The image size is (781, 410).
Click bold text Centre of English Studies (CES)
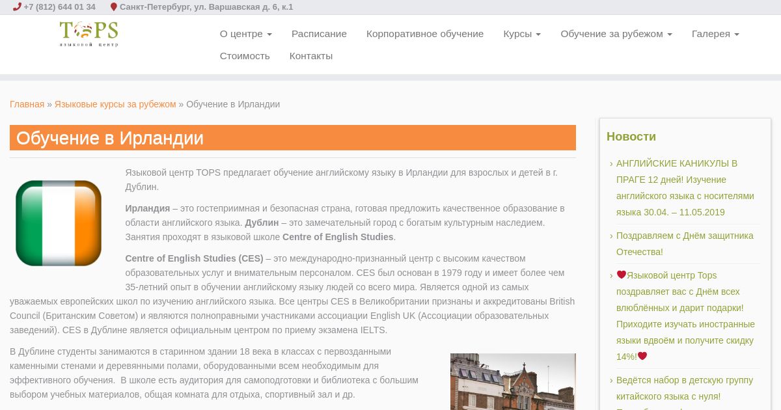click(194, 258)
